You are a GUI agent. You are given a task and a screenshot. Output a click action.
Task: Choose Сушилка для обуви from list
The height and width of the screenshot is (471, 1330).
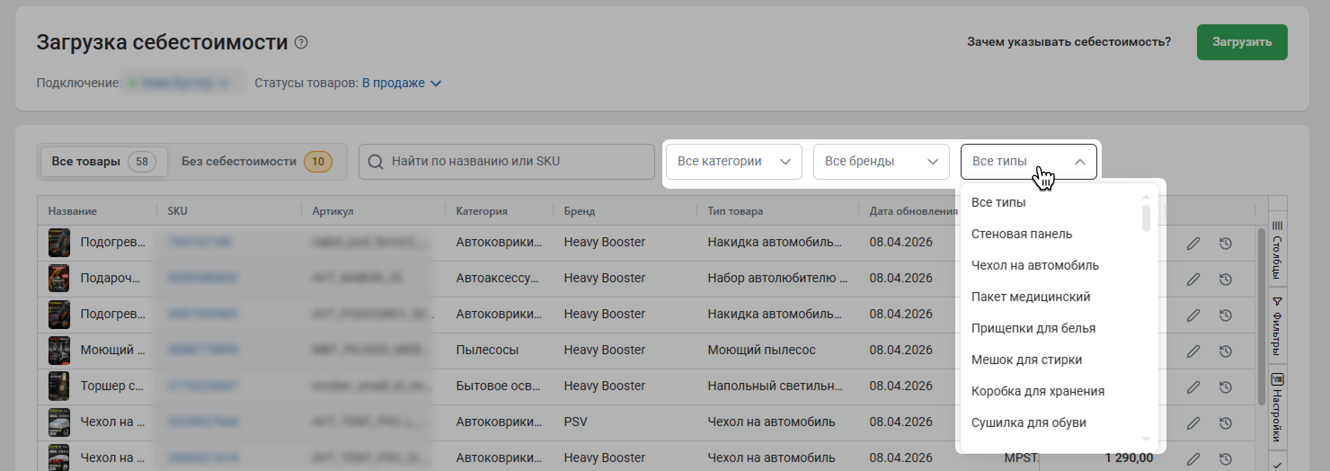point(1028,422)
